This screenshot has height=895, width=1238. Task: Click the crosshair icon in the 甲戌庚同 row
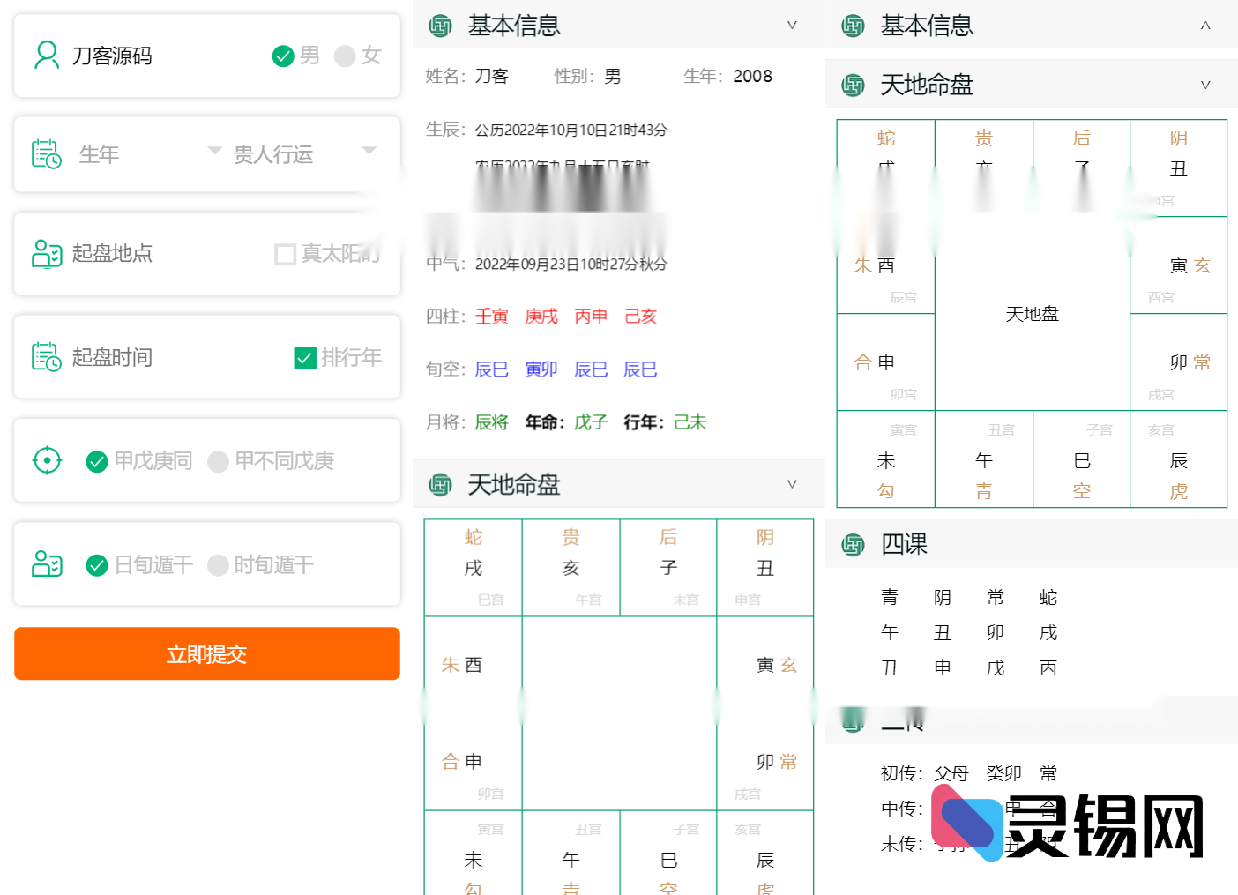tap(46, 459)
